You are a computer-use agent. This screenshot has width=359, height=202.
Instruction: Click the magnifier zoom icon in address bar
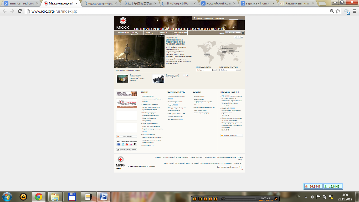pos(332,11)
